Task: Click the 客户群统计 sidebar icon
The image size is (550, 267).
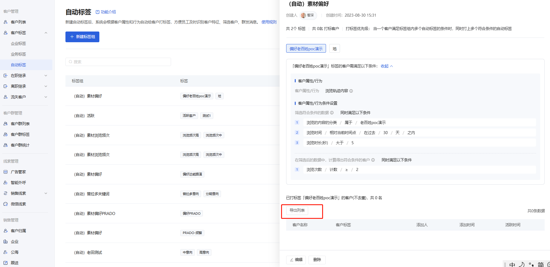Action: [x=6, y=145]
